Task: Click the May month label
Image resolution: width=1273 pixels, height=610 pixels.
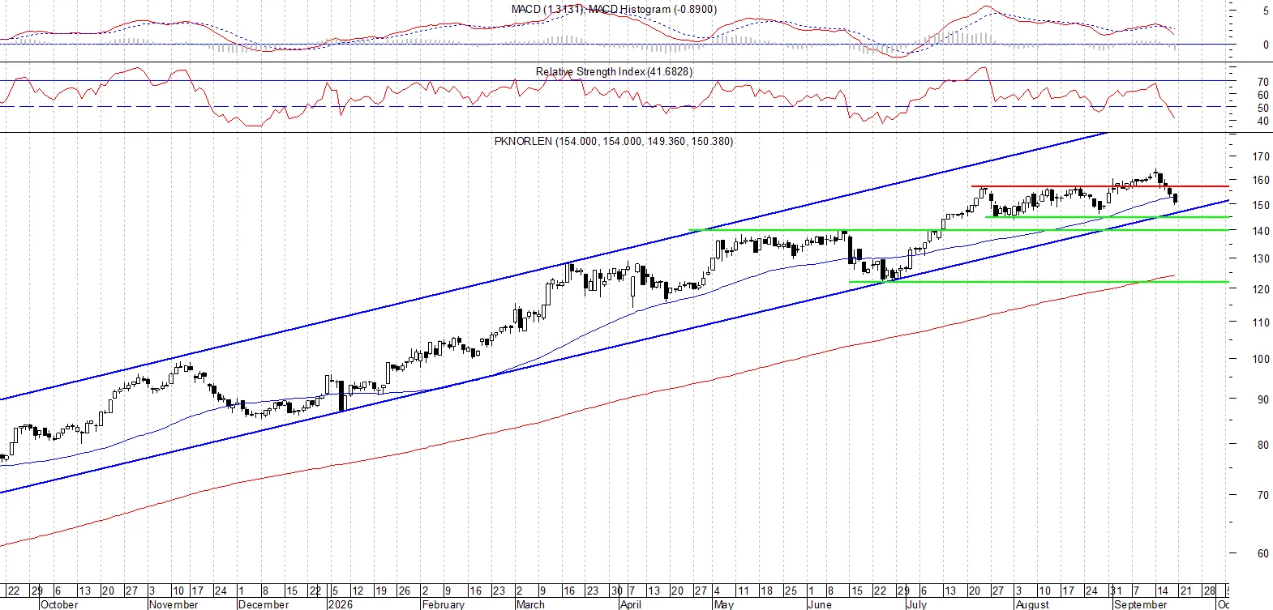Action: (x=723, y=604)
